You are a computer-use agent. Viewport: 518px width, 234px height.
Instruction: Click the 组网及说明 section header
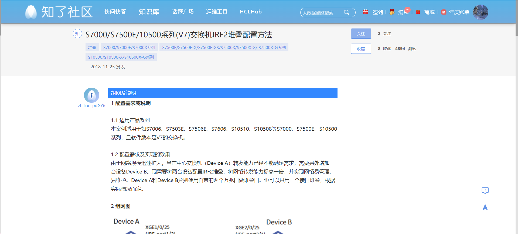pos(223,93)
